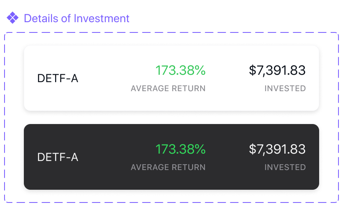
Task: Select the light DETF-A investment card
Action: (x=171, y=78)
